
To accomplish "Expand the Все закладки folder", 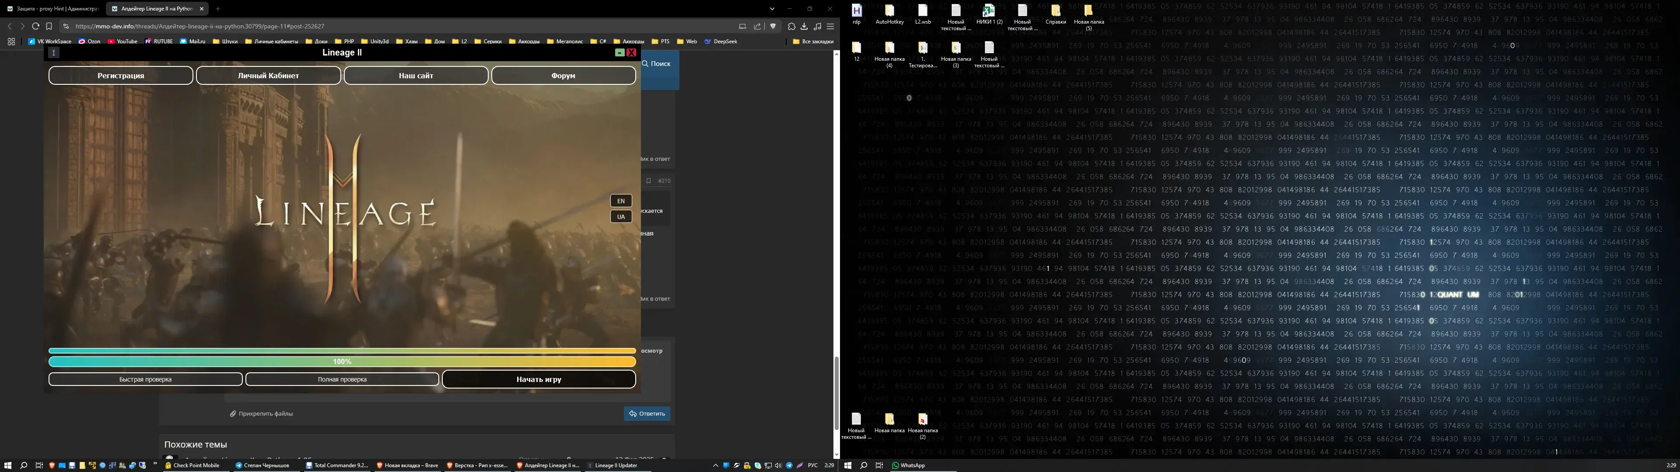I will pyautogui.click(x=812, y=42).
